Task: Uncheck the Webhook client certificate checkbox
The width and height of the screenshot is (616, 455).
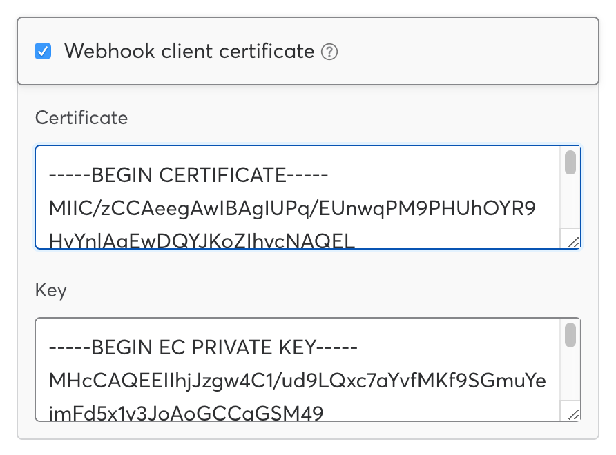Action: [43, 51]
